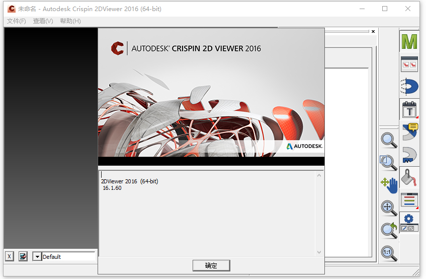Click the 2DViewer 2016 (64-bit) text line

[130, 181]
